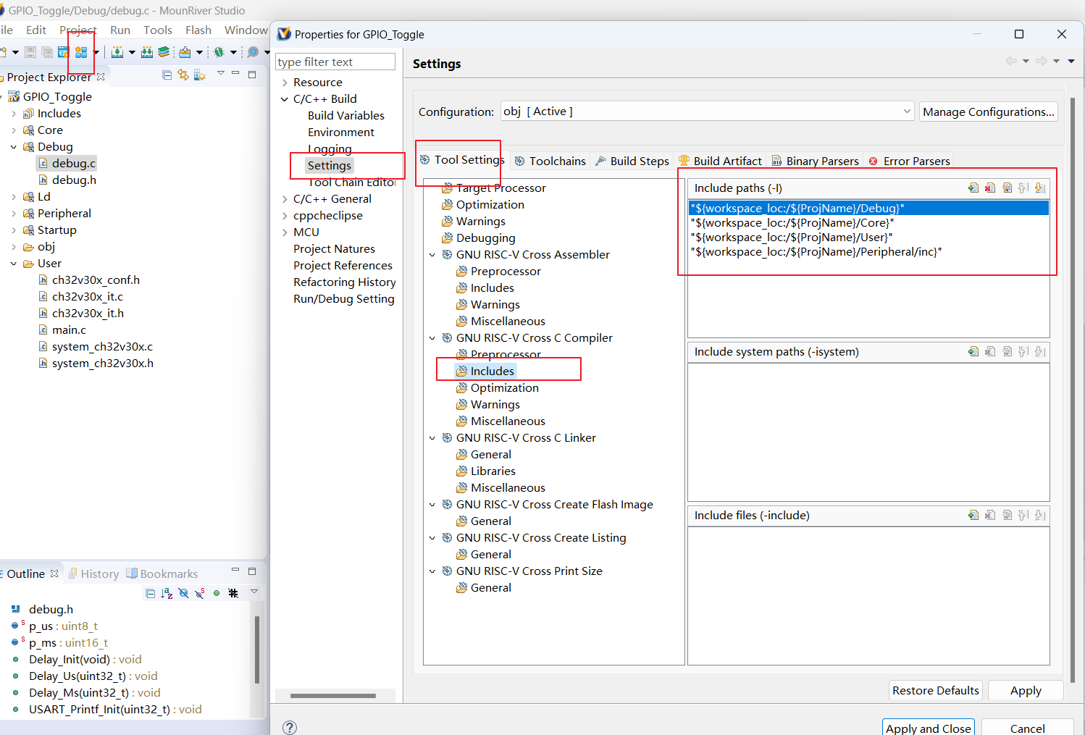This screenshot has width=1085, height=735.
Task: Collapse GNU RISC-V Cross C Linker node
Action: 432,438
